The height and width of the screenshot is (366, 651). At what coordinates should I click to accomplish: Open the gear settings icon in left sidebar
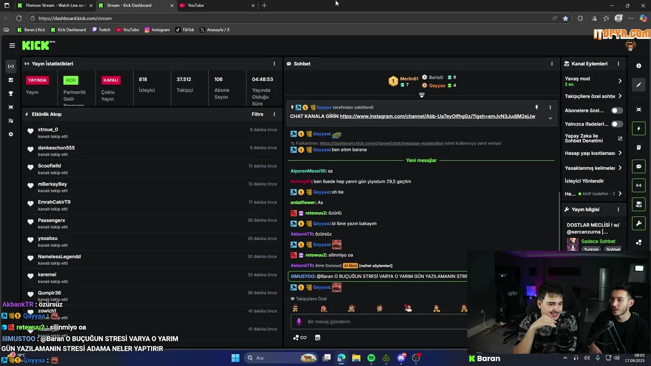click(x=11, y=134)
